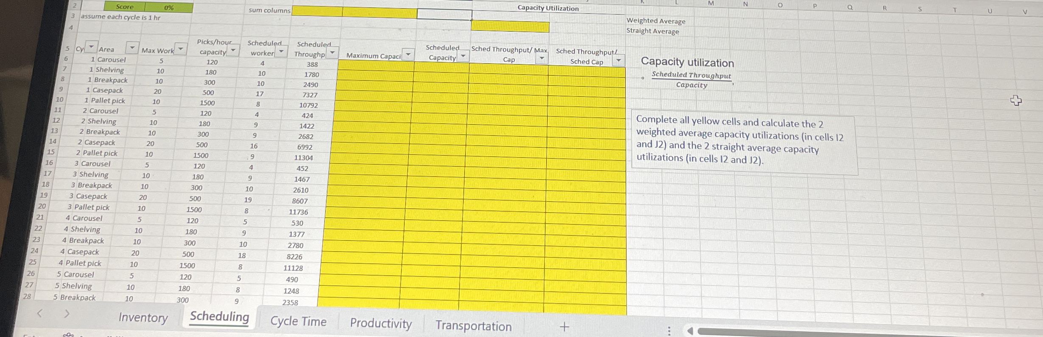Click the scheduled throughput value 10792
Viewport: 1043px width, 337px height.
coord(308,105)
